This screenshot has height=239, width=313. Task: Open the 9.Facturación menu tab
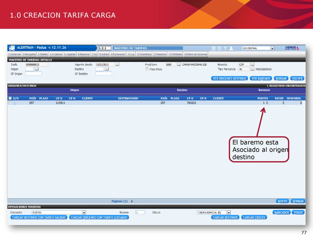point(118,54)
